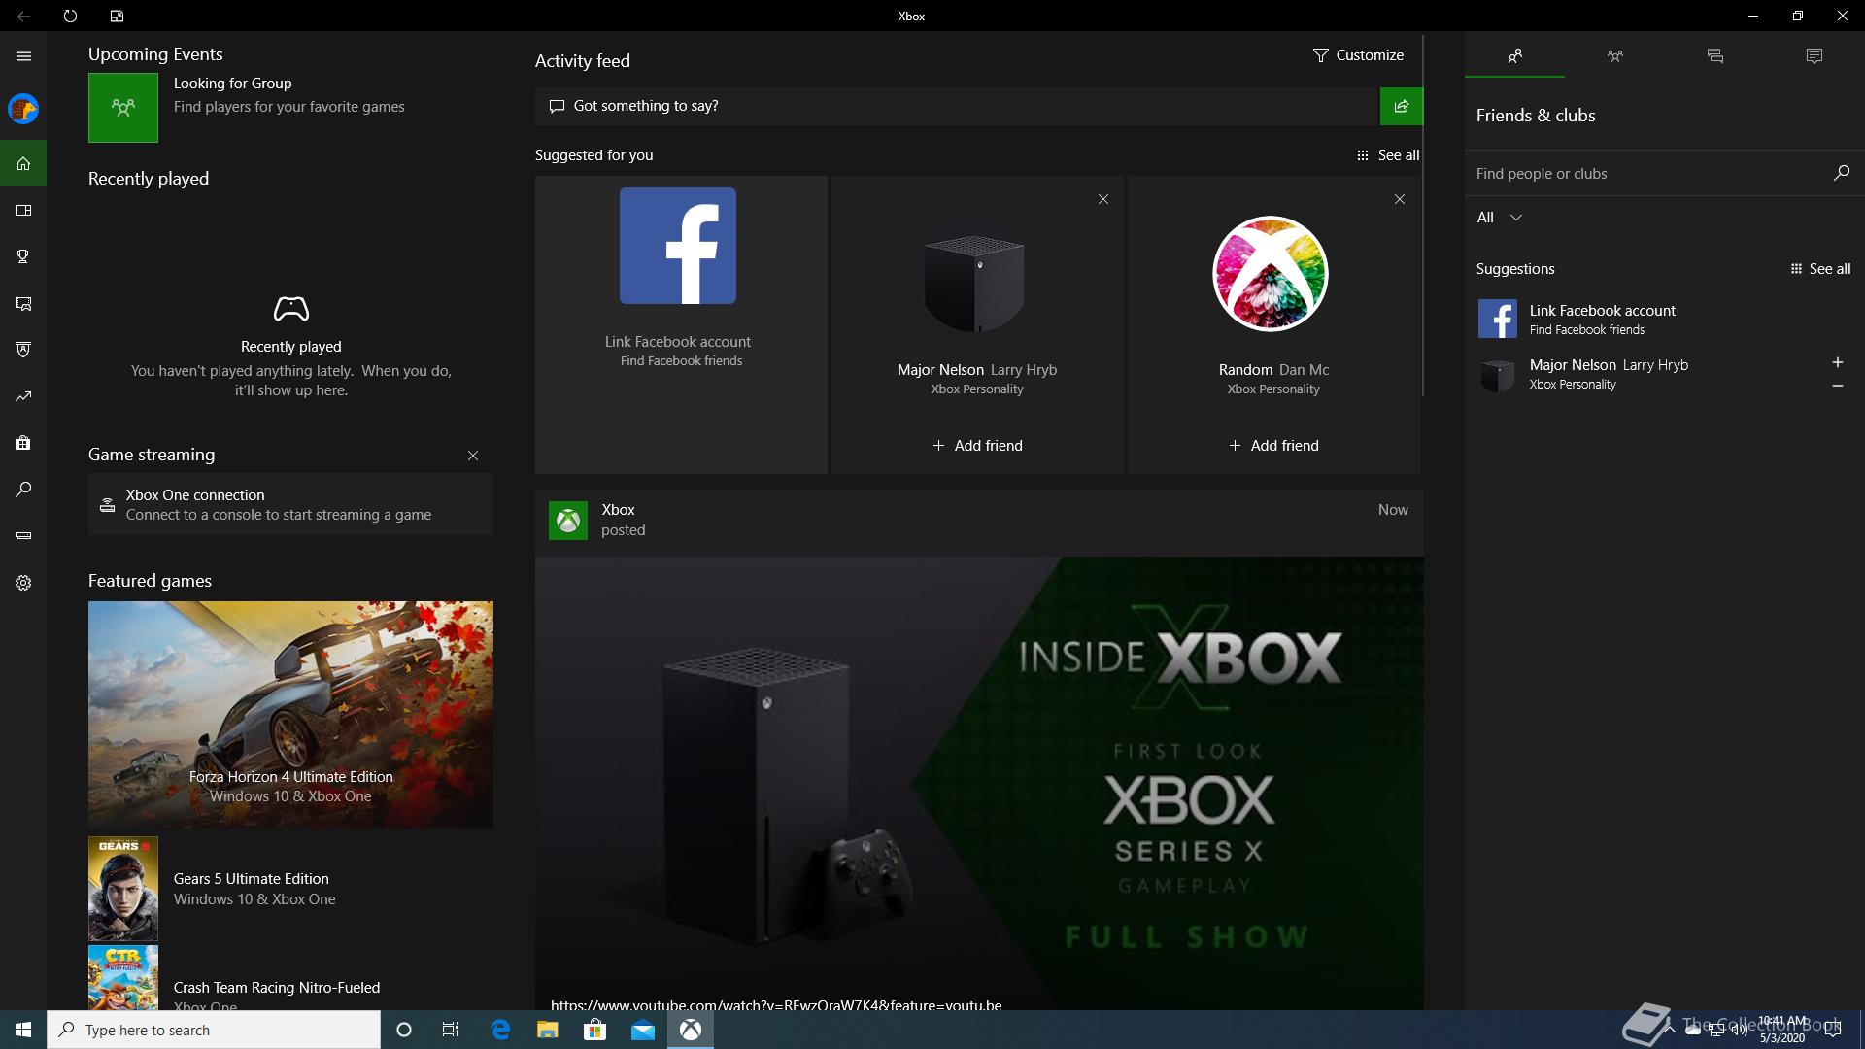This screenshot has height=1049, width=1865.
Task: Dismiss Random Dan Mc suggestion card
Action: 1399,199
